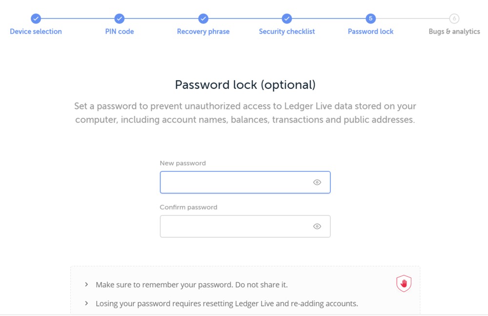
Task: Click the step 6 Bugs & analytics circle
Action: coord(454,19)
